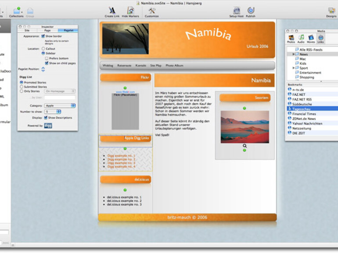The height and width of the screenshot is (253, 338).
Task: Expand the News folder in Media list
Action: click(294, 54)
